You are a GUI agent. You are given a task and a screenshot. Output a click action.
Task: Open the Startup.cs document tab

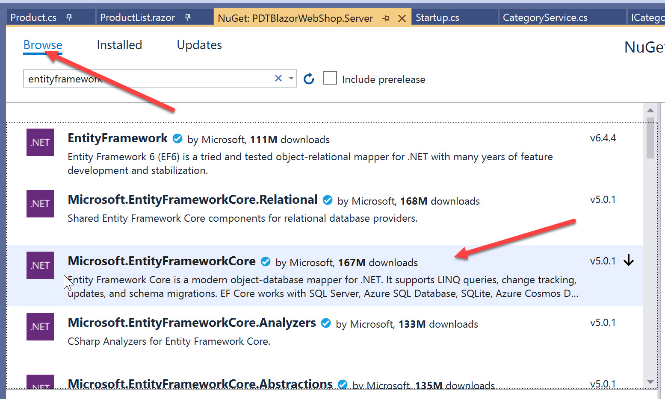437,18
